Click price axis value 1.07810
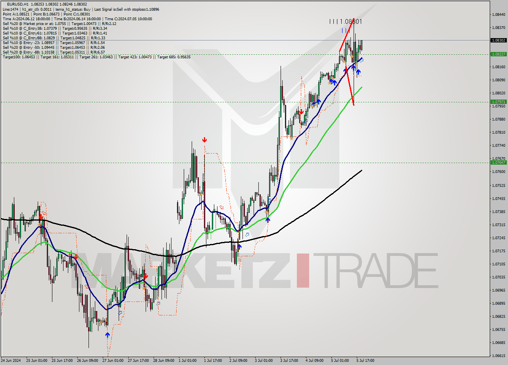 click(x=498, y=132)
